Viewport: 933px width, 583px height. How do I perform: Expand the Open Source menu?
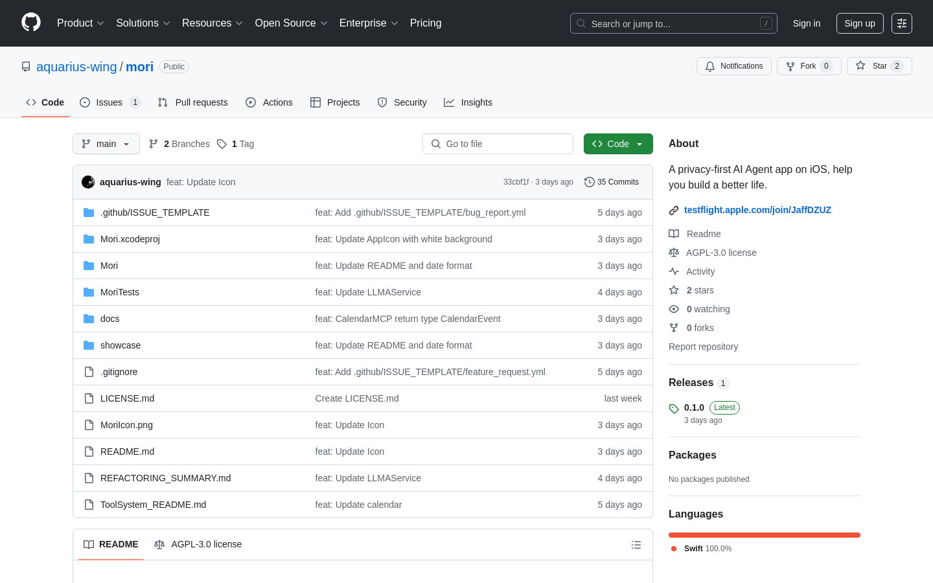point(292,23)
